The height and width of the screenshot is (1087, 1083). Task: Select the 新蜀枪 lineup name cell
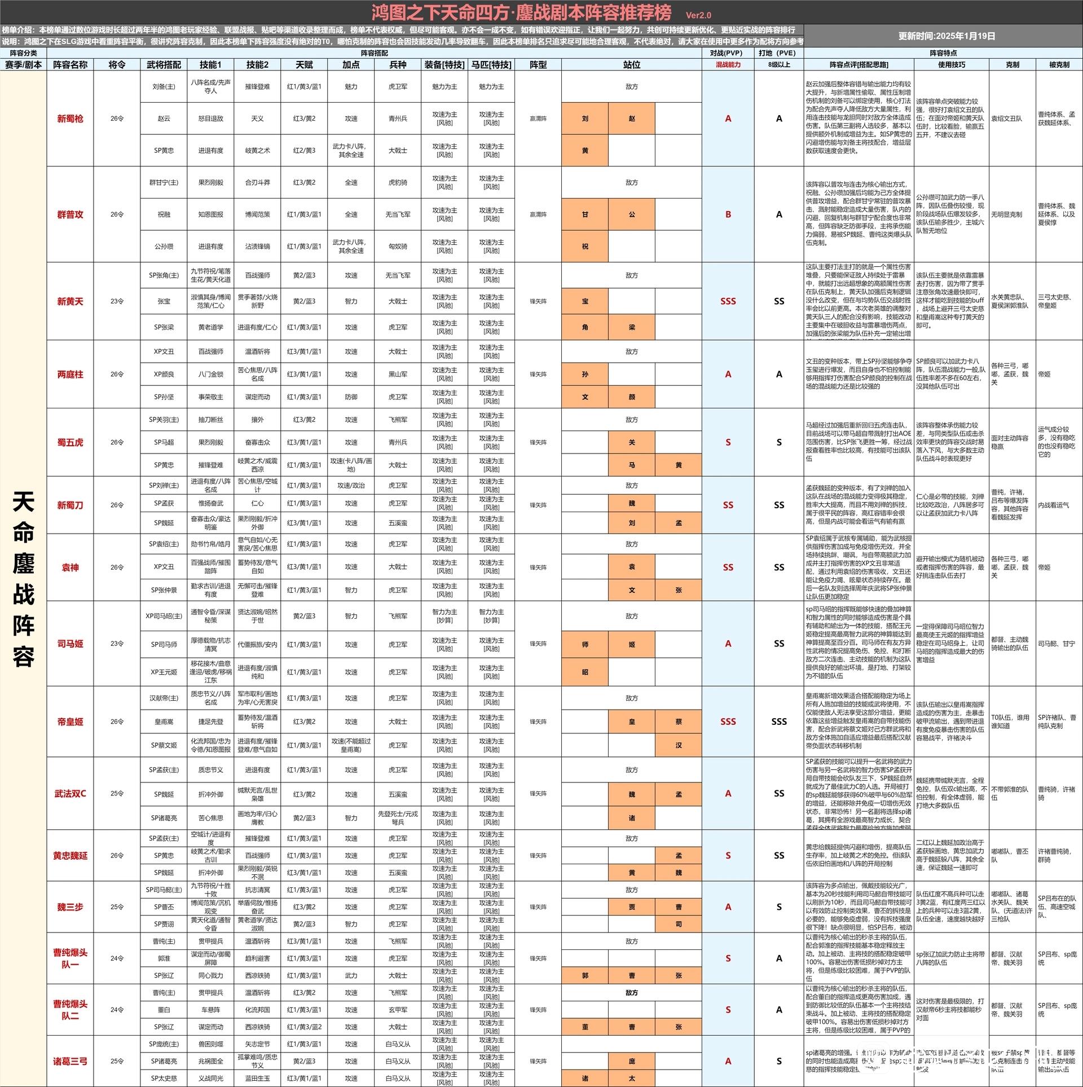(x=70, y=118)
